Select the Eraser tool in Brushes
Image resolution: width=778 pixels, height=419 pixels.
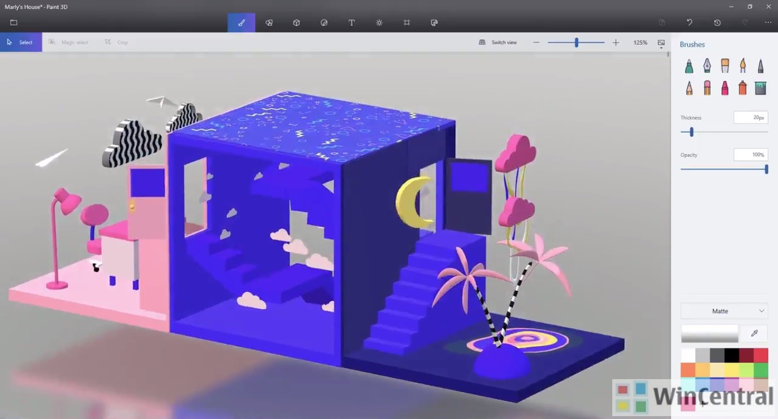click(707, 88)
